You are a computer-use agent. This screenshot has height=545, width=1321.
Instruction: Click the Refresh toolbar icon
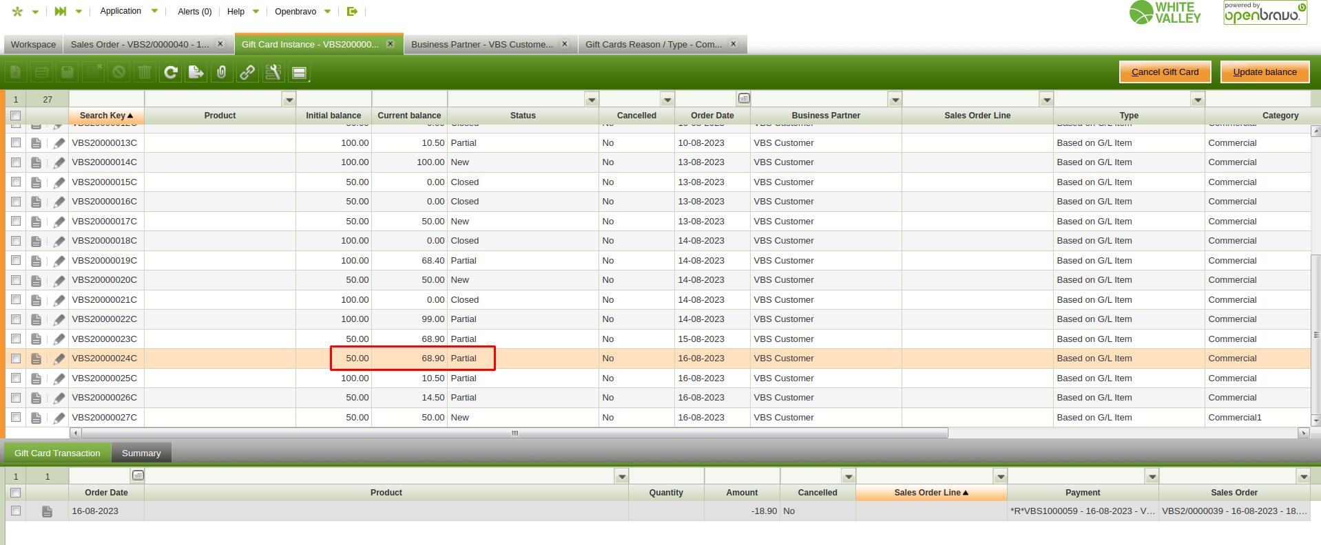pos(171,72)
